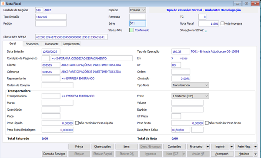
Task: Click the Chave NFe SEFAZ field
Action: click(71, 37)
